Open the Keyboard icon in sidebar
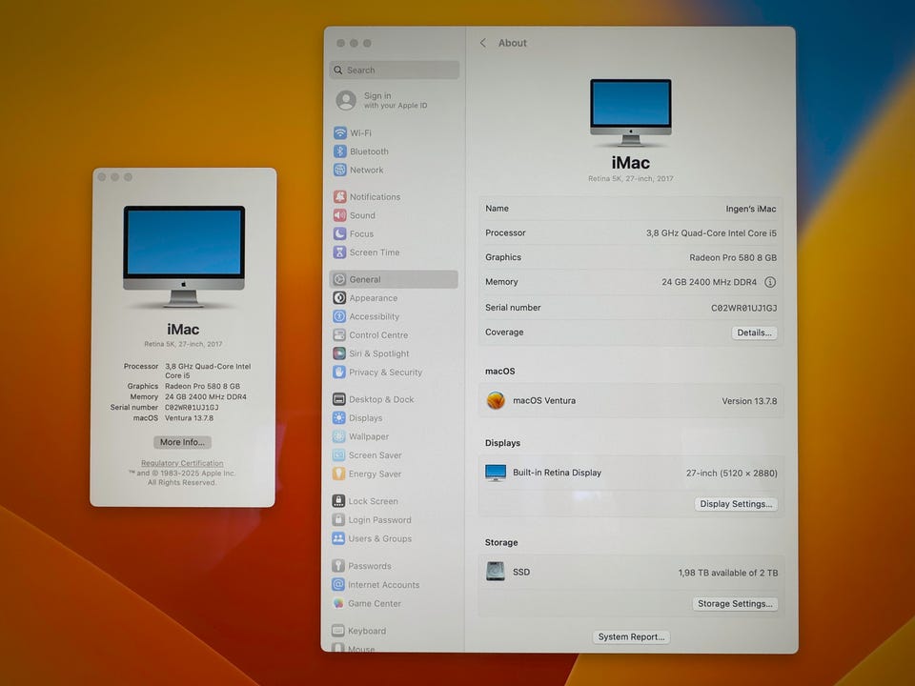This screenshot has width=915, height=686. 337,631
